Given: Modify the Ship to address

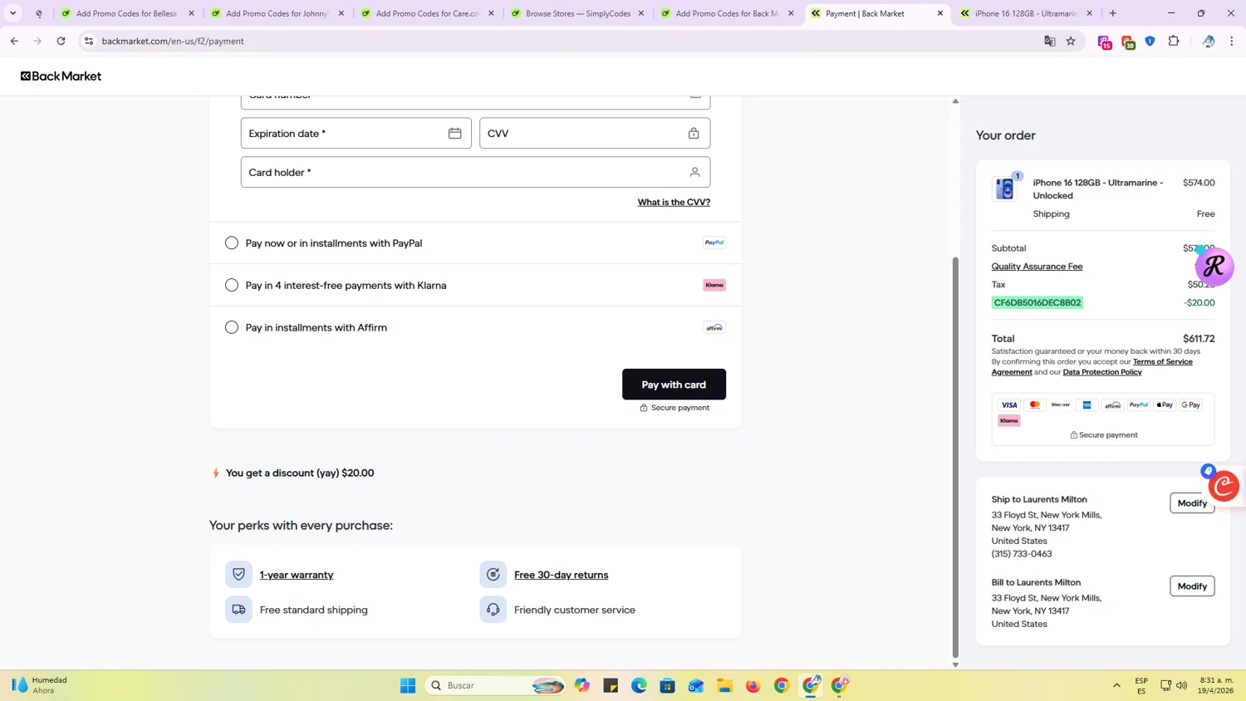Looking at the screenshot, I should [1192, 503].
